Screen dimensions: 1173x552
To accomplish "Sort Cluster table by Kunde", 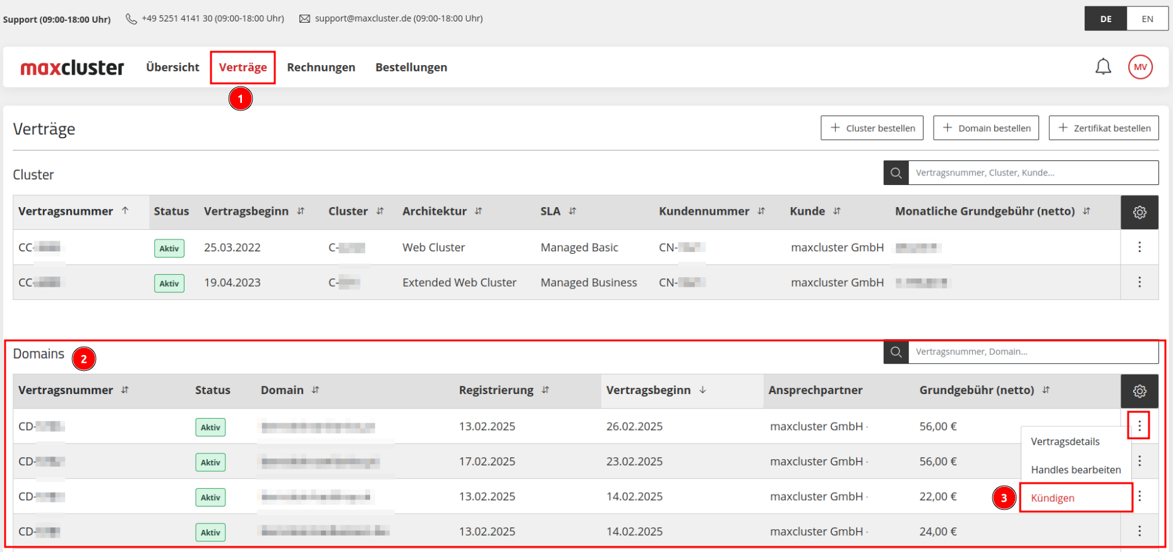I will (x=836, y=211).
